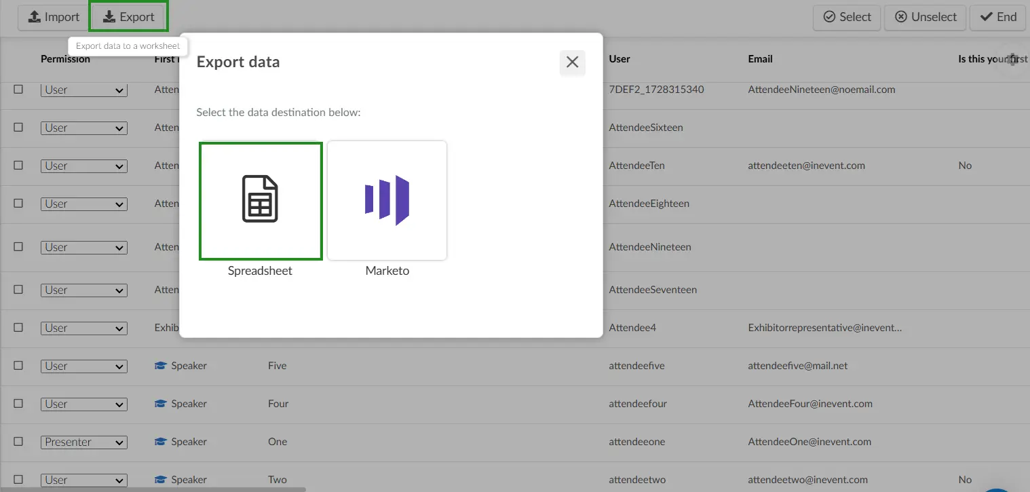Click the horizontal scrollbar at the bottom
1030x492 pixels.
(x=153, y=489)
